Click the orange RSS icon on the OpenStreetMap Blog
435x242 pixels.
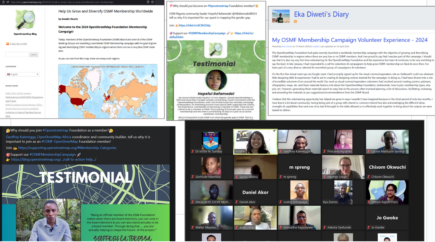coord(8,44)
